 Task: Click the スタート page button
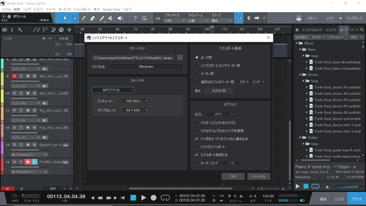[312, 18]
